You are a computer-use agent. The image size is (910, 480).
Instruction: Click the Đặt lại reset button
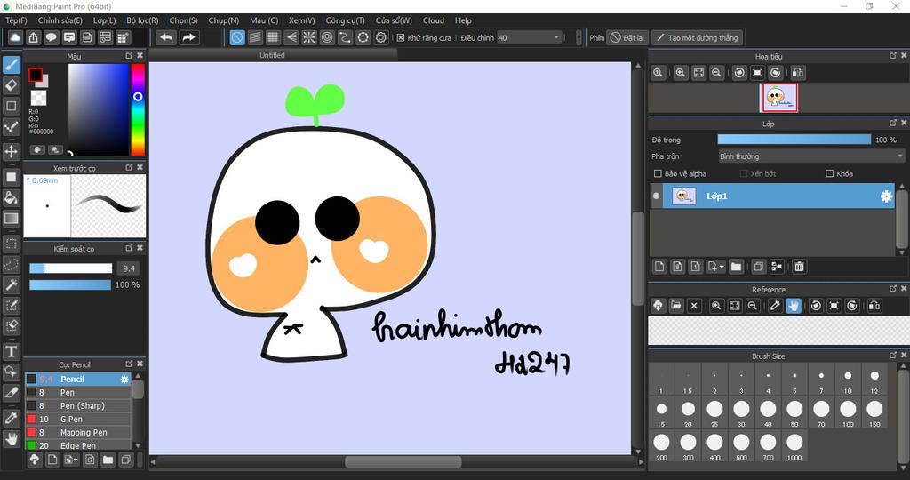point(627,37)
